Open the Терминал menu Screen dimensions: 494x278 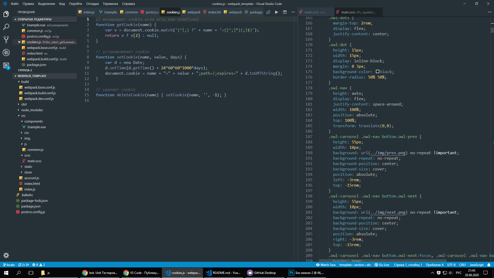(x=110, y=4)
